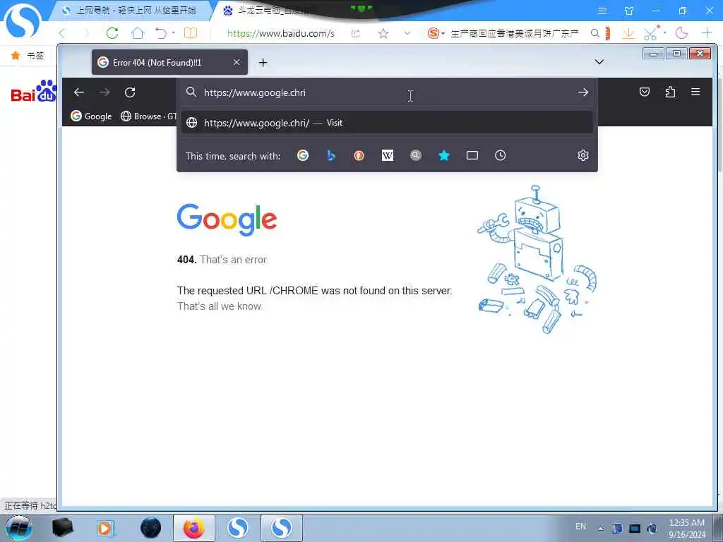Search this time with Google
Image resolution: width=723 pixels, height=542 pixels.
303,155
